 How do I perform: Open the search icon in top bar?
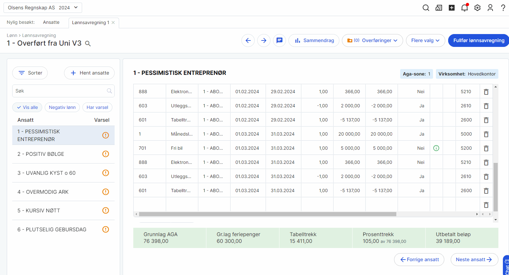pyautogui.click(x=426, y=8)
